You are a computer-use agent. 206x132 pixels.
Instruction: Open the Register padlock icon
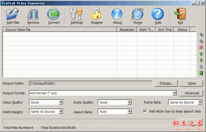pos(96,14)
